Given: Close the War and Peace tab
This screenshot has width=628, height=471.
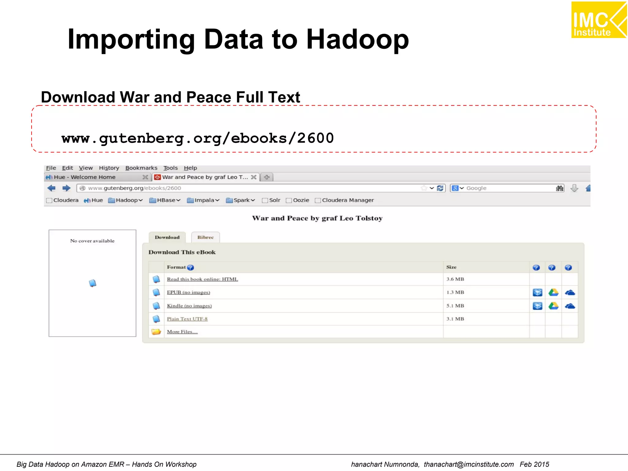Looking at the screenshot, I should (x=254, y=177).
